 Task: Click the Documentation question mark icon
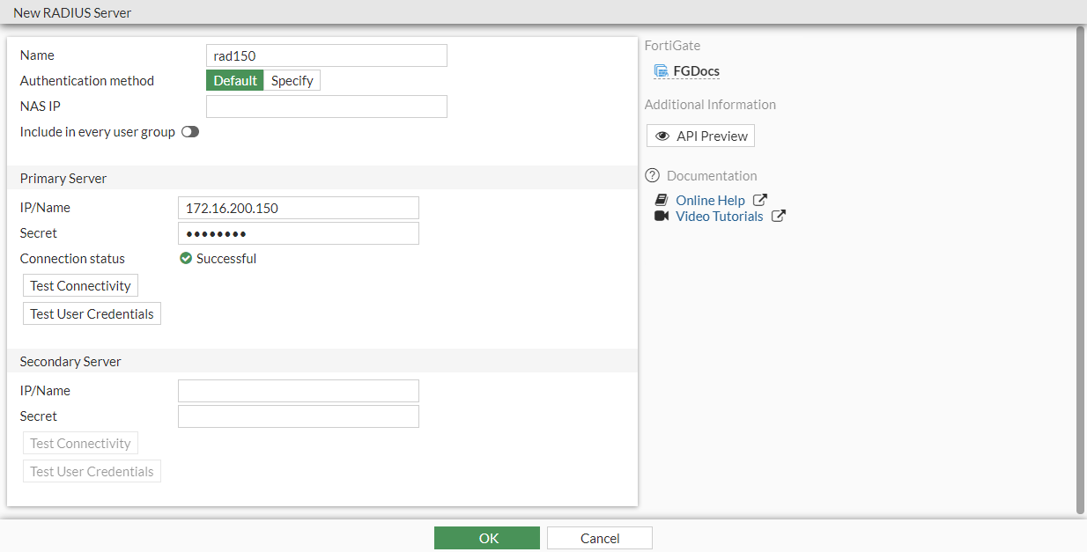tap(653, 175)
